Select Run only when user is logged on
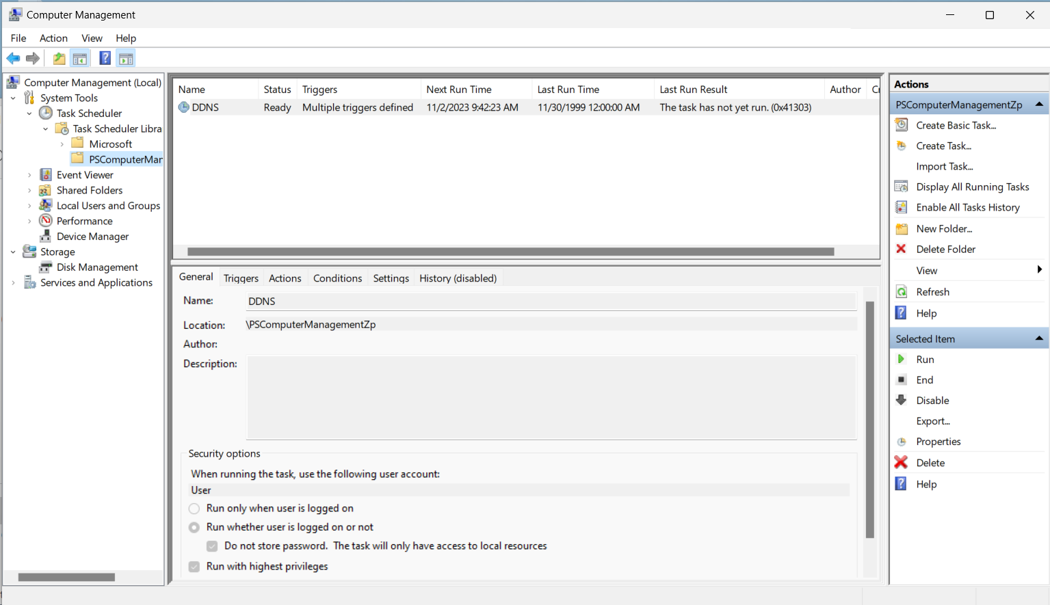The height and width of the screenshot is (605, 1050). pos(194,509)
